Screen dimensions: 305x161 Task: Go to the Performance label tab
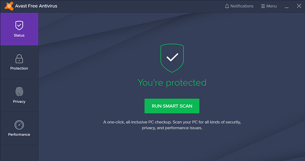(19, 134)
